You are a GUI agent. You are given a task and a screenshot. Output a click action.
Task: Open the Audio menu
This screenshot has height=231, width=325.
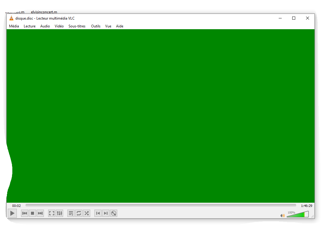45,26
